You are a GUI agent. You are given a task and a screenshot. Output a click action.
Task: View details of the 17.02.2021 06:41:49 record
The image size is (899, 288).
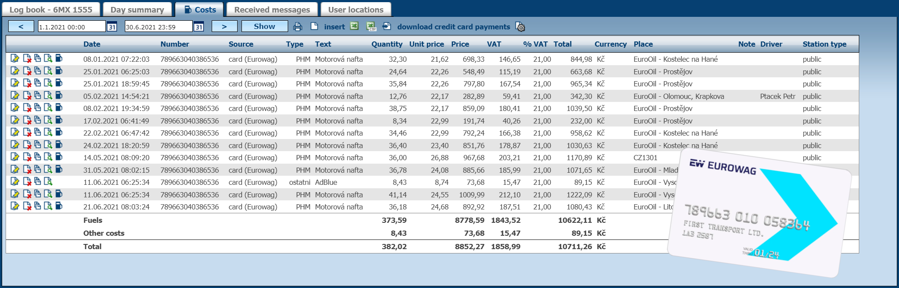coord(48,120)
